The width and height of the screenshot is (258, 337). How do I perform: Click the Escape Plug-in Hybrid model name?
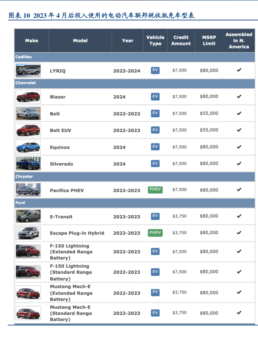[77, 233]
